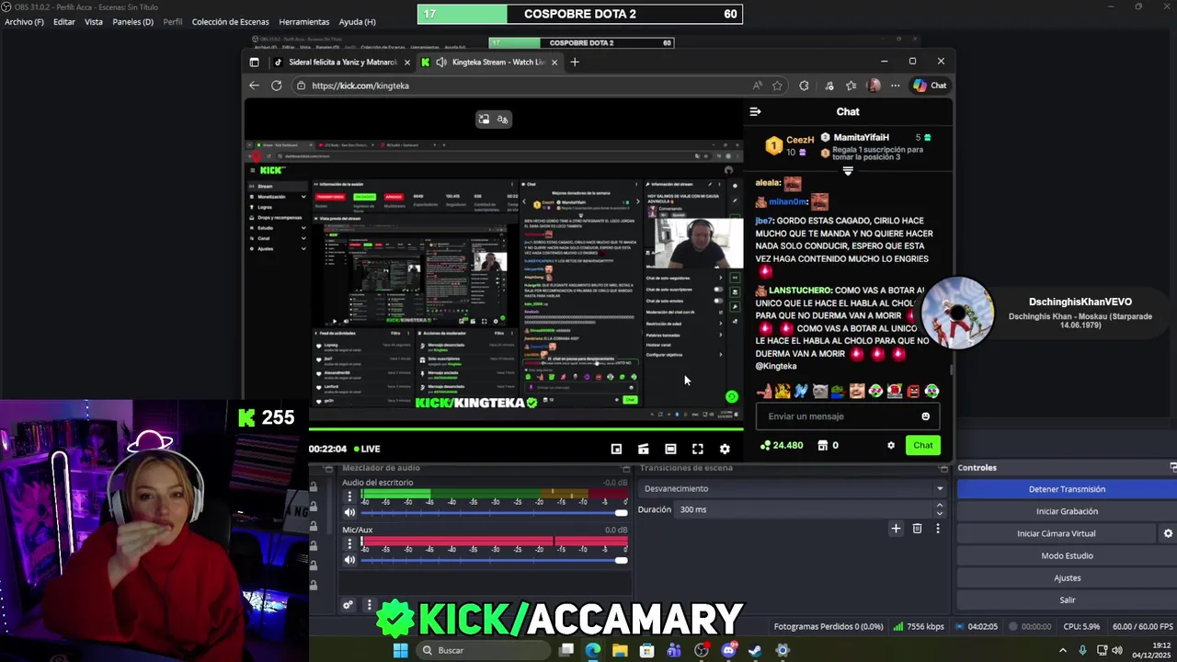The image size is (1177, 662).
Task: Click the Salir button in OBS
Action: [x=1067, y=599]
